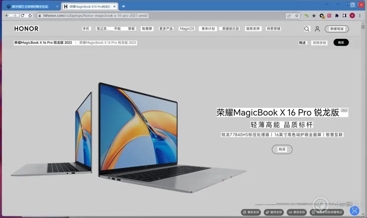Screen dimensions: 367x218
Task: Switch to the 规格参数 section
Action: (319, 43)
